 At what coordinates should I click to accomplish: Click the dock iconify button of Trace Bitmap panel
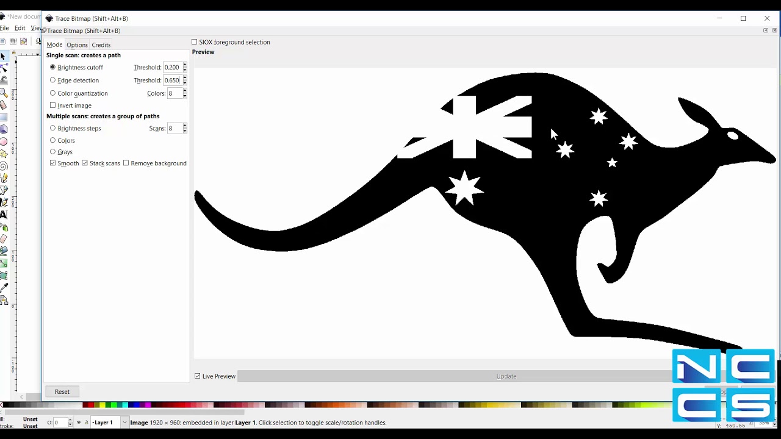point(766,30)
